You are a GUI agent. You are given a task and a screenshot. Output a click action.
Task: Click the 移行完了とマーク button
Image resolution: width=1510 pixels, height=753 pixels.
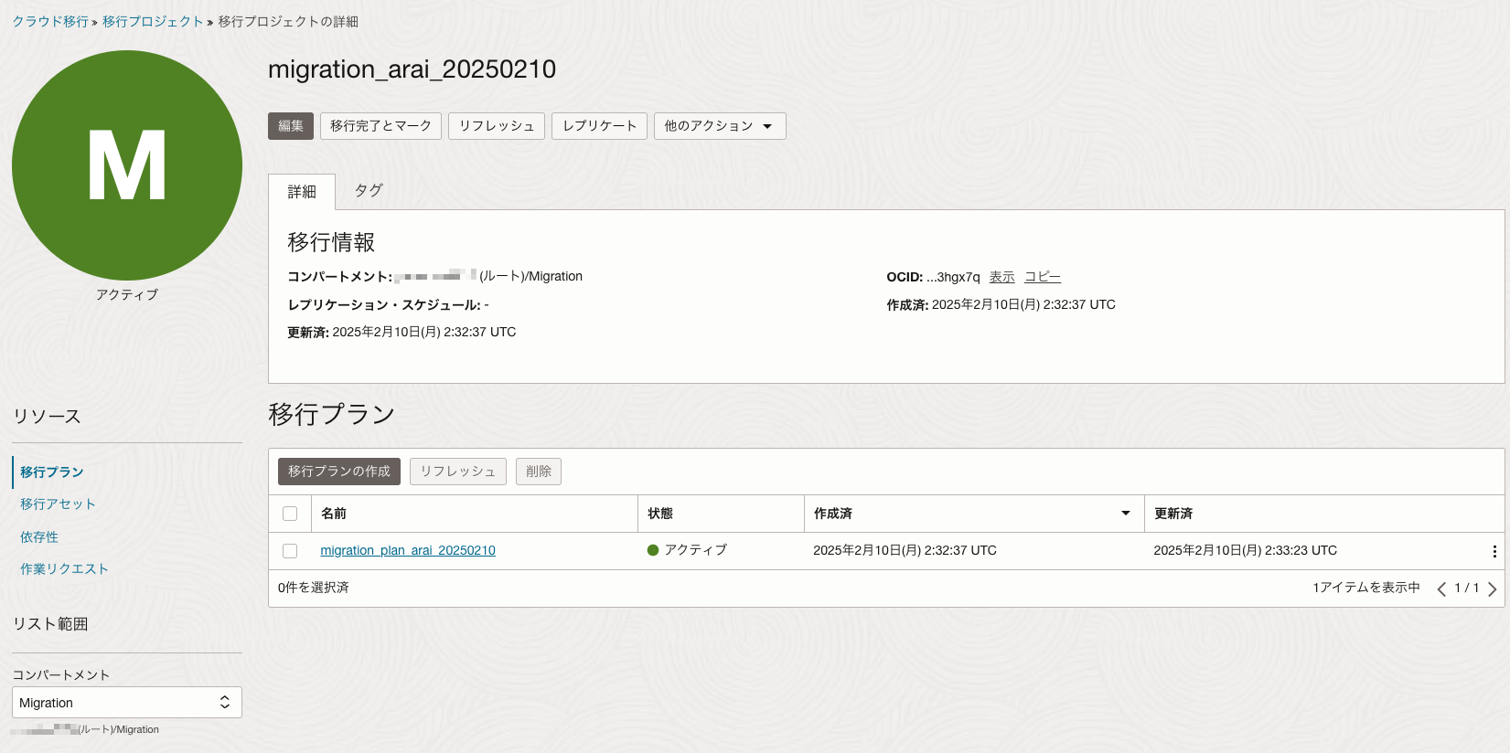click(380, 126)
